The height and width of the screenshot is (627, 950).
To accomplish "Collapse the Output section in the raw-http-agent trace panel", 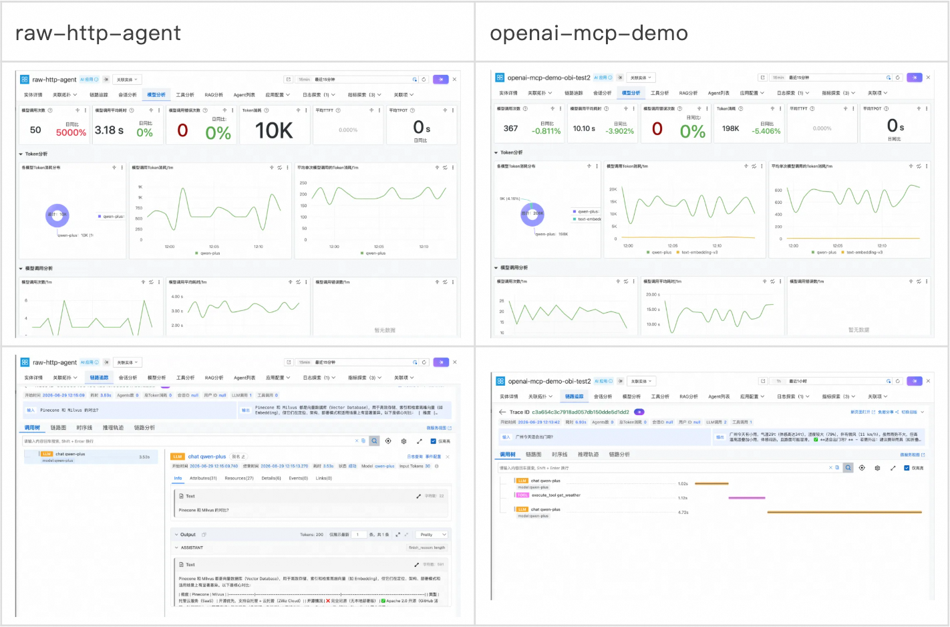I will coord(176,535).
